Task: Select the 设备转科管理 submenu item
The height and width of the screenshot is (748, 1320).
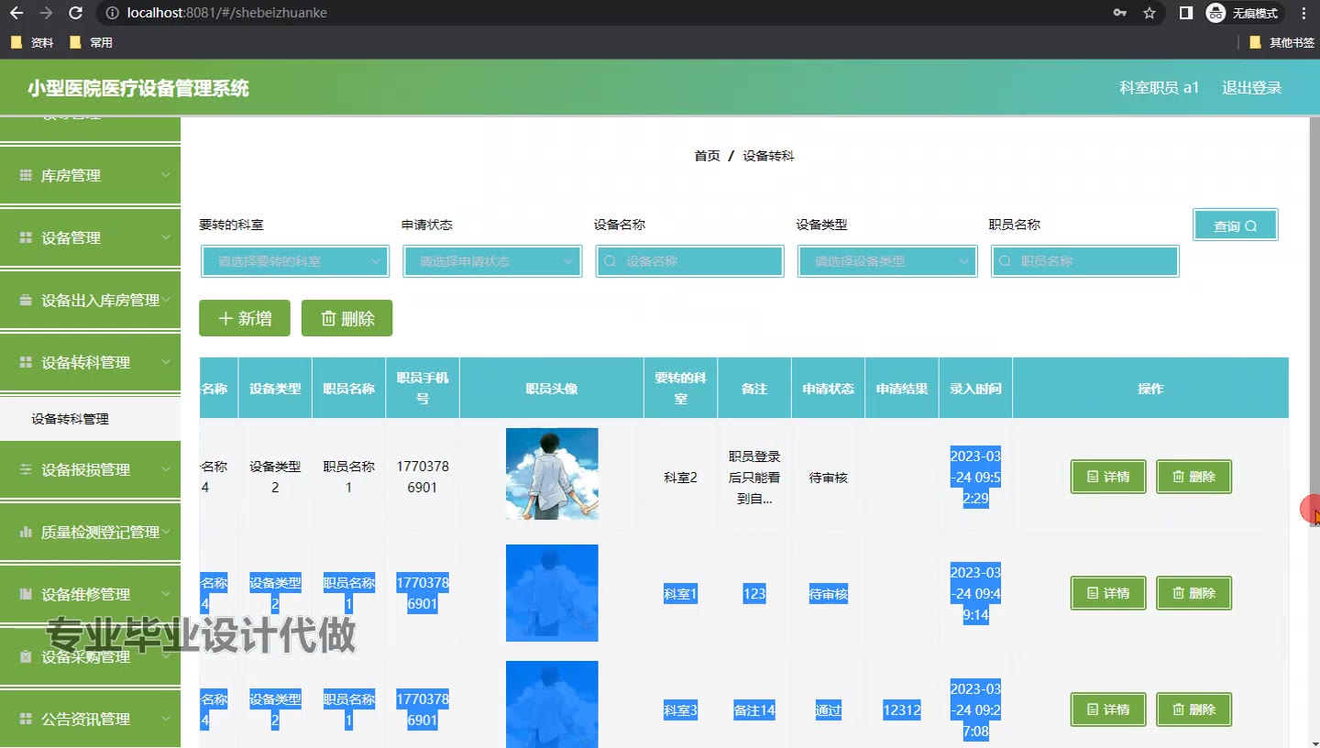Action: [x=71, y=419]
